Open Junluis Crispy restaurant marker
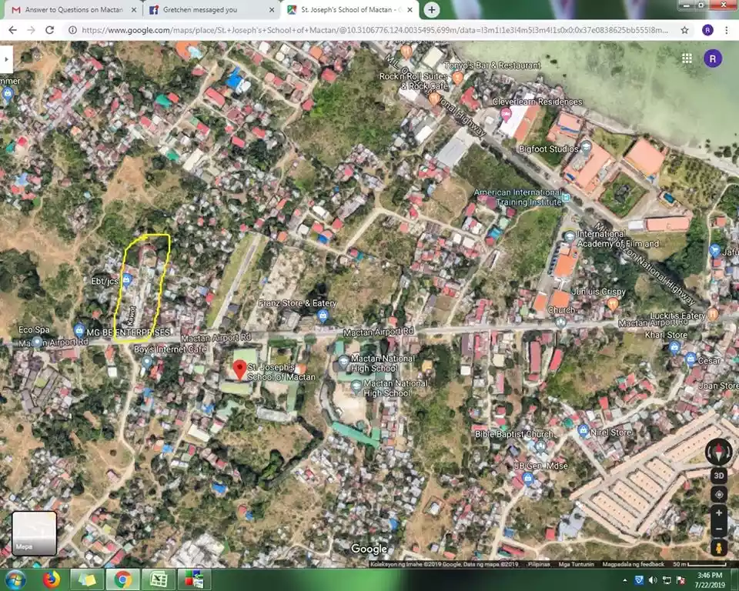Screen dimensions: 739x591 613,303
